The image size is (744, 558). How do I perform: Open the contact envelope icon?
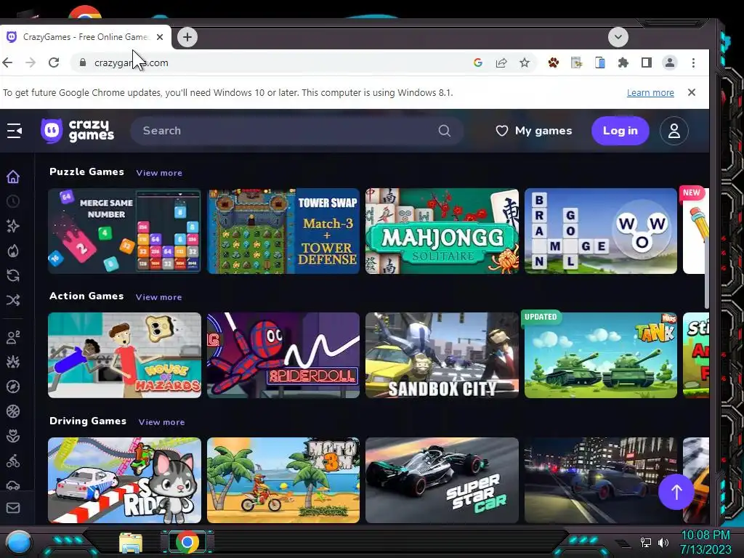[x=13, y=508]
